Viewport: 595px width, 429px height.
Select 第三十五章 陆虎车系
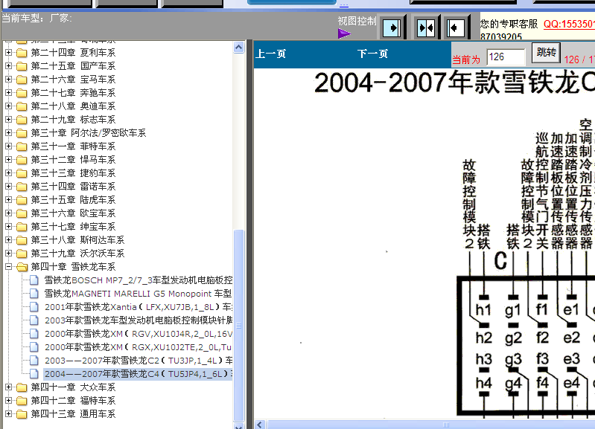pos(73,200)
